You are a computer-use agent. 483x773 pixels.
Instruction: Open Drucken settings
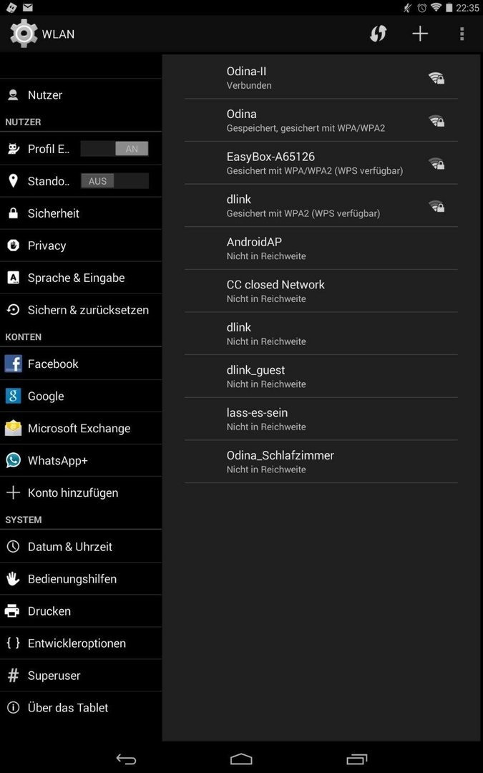click(81, 611)
